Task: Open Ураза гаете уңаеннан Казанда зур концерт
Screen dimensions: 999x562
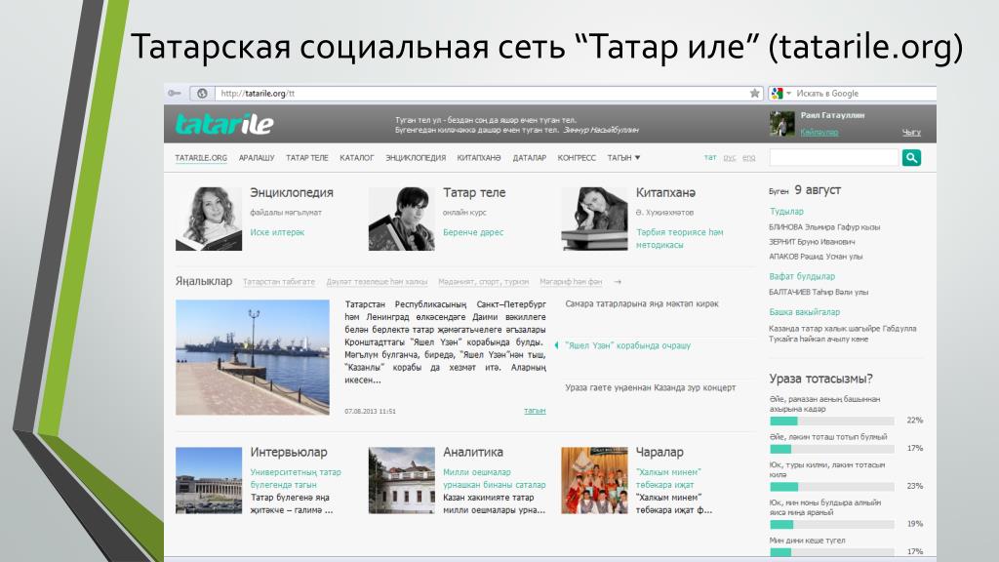Action: point(651,387)
